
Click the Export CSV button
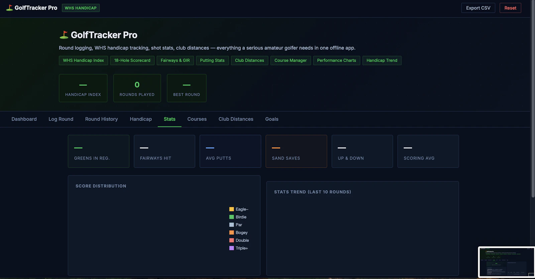(x=478, y=8)
